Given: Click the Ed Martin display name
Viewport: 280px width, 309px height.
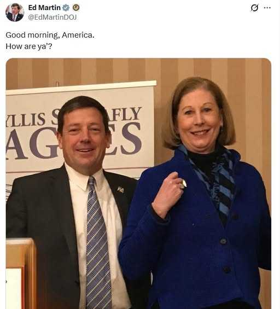Looking at the screenshot, I should point(44,8).
